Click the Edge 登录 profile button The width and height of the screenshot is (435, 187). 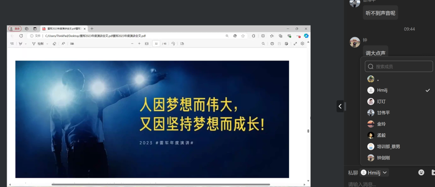click(x=15, y=29)
